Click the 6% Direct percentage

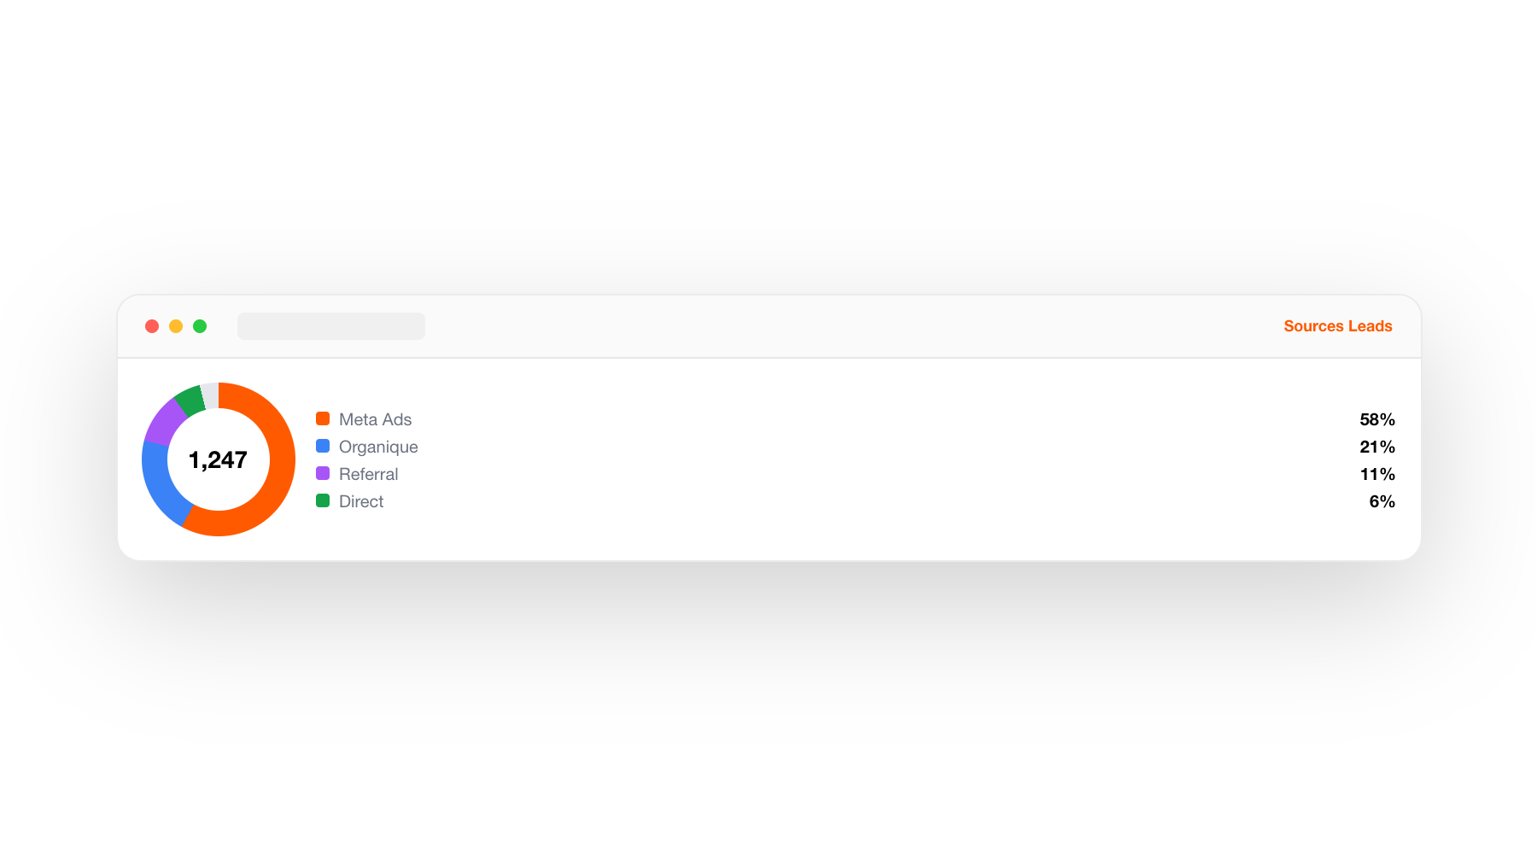tap(1382, 501)
